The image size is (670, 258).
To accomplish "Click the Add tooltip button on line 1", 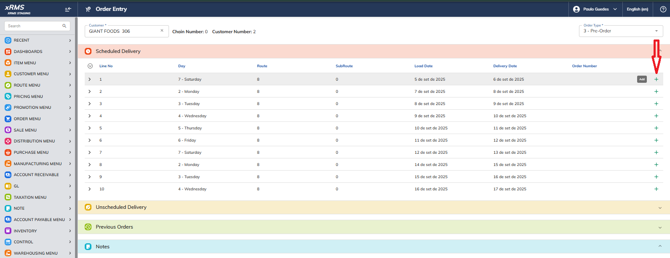I will click(x=642, y=79).
